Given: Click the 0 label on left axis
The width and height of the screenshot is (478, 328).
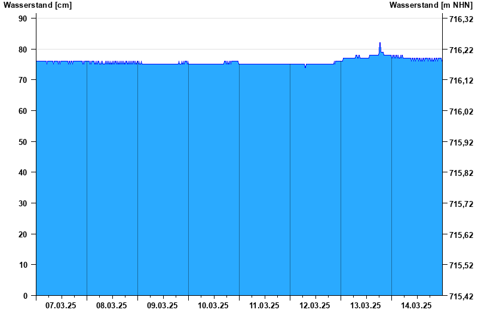Looking at the screenshot, I should 25,296.
